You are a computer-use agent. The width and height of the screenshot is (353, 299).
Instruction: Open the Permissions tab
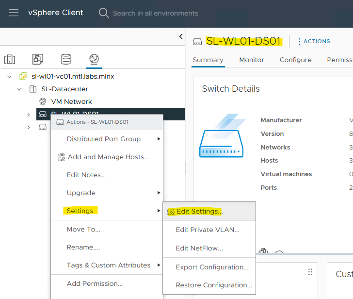(340, 60)
